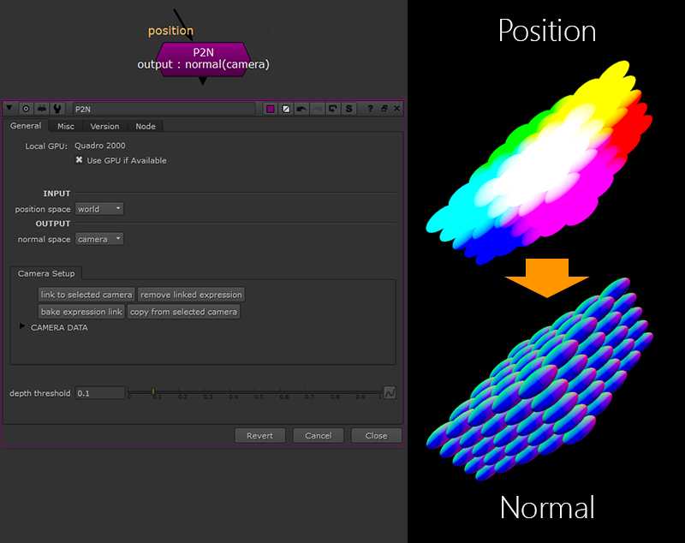Click the wrench icon in panel header

coord(57,109)
